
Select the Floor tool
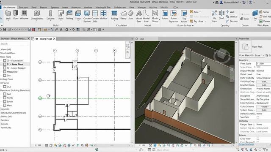78,15
